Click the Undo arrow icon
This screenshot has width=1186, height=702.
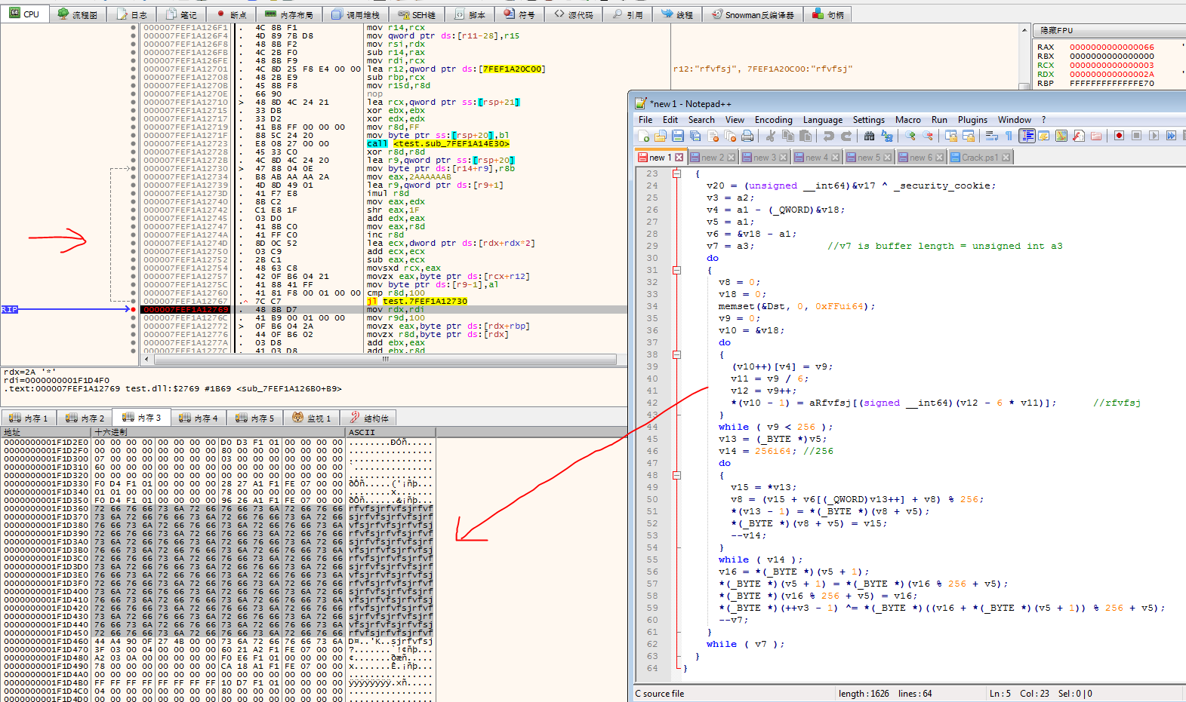pyautogui.click(x=828, y=136)
